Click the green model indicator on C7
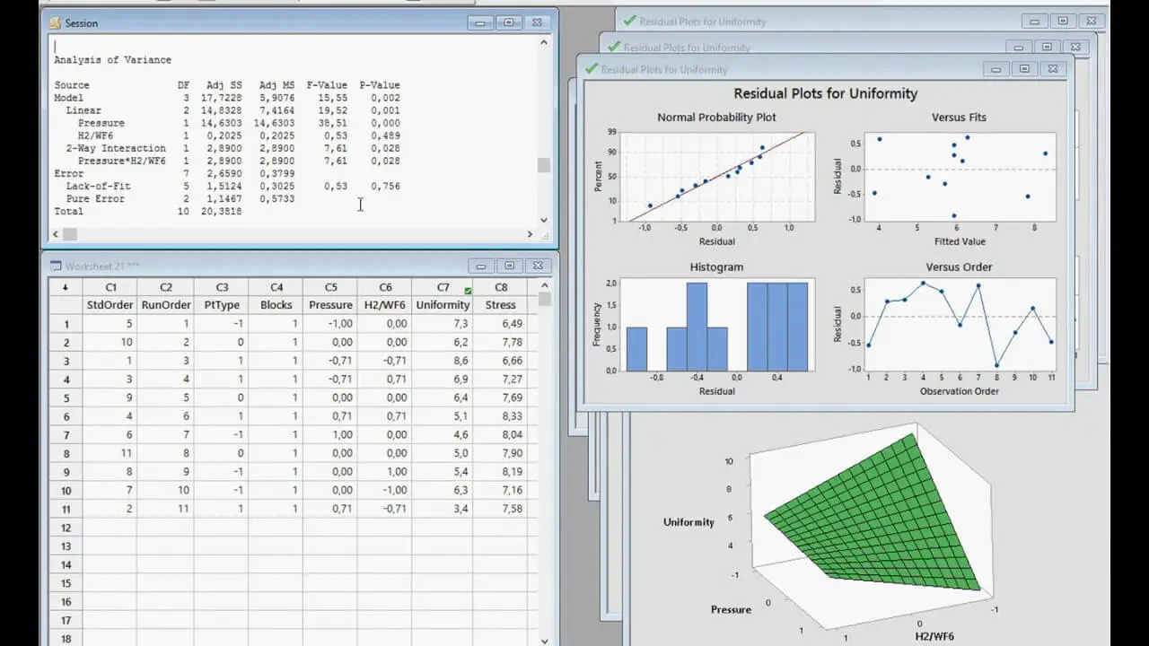Screen dimensions: 1149x646 (x=468, y=291)
